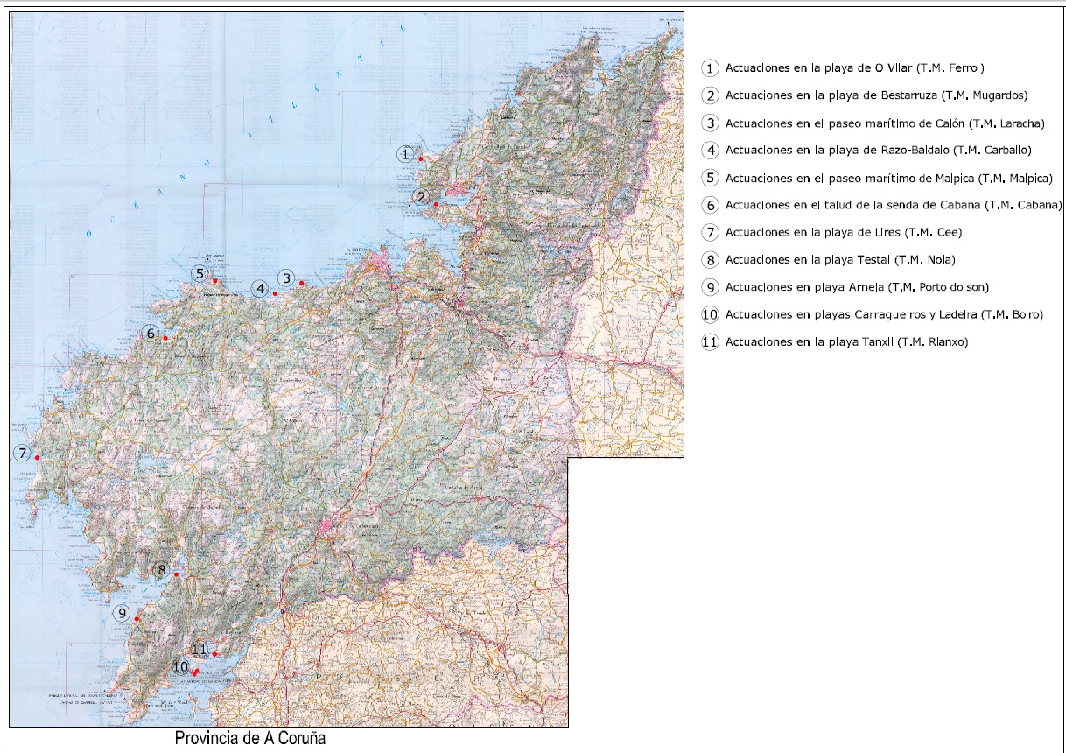Select map marker number 6 near Cabana
This screenshot has width=1066, height=753.
click(151, 334)
